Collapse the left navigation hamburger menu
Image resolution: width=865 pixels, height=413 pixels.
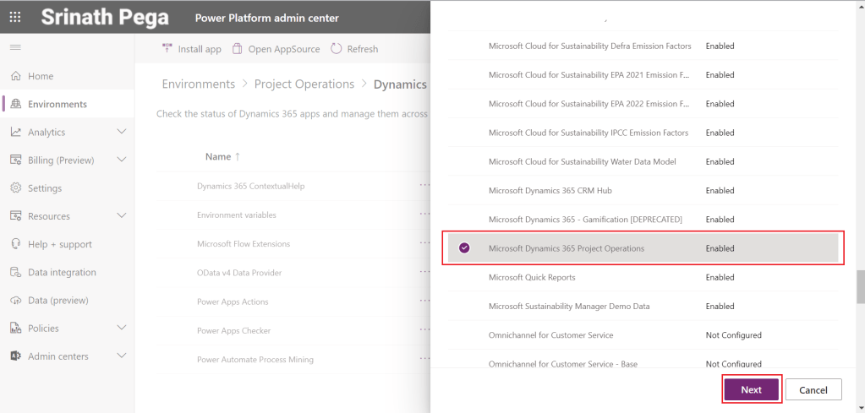15,48
